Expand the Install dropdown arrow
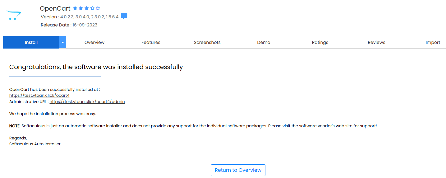 [x=63, y=42]
